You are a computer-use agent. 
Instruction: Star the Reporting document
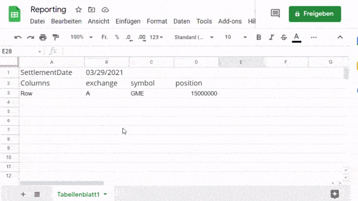tap(79, 9)
